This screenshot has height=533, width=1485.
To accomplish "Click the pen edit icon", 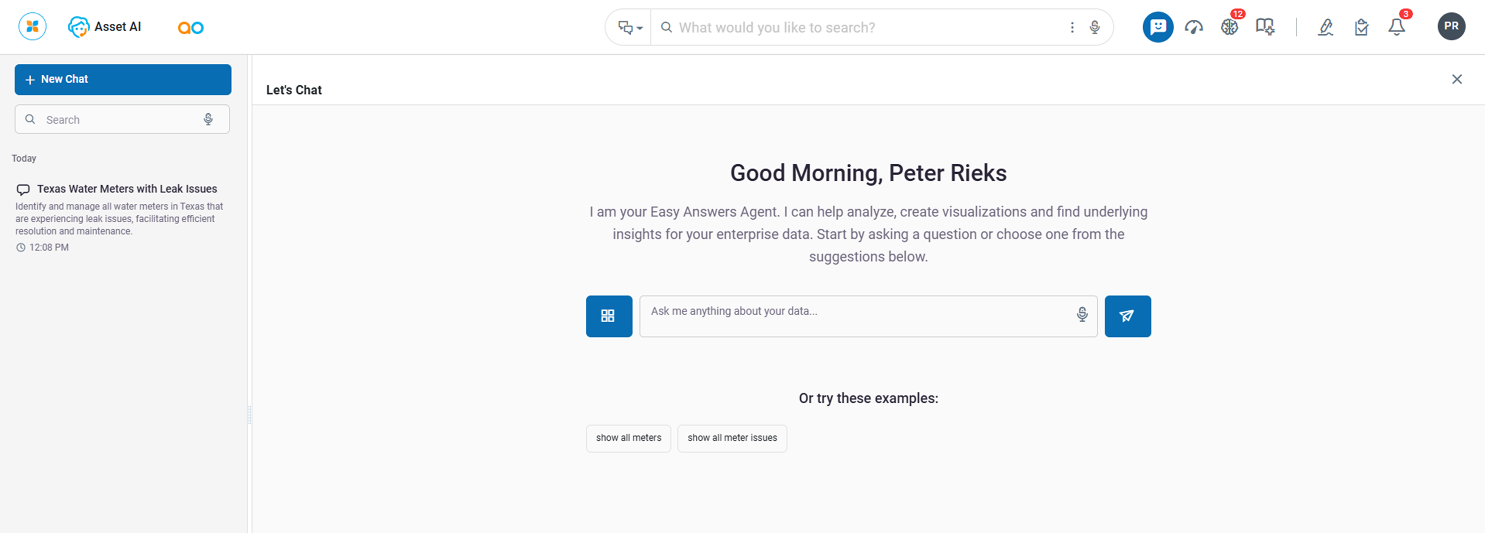I will [x=1325, y=27].
